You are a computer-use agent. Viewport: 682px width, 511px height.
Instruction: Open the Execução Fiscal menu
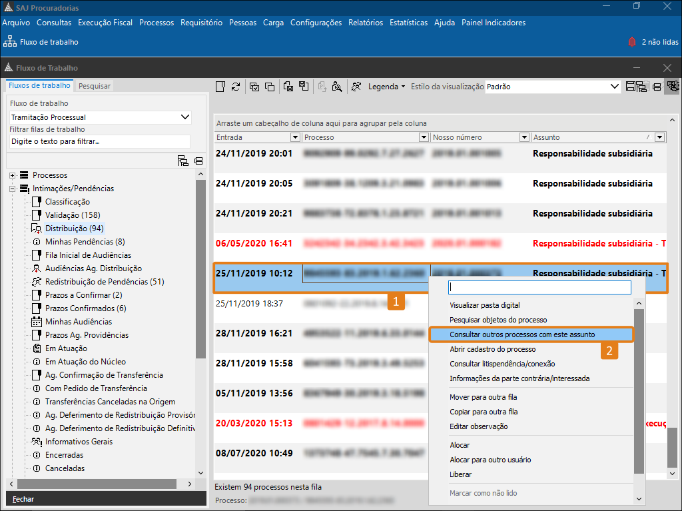(105, 23)
